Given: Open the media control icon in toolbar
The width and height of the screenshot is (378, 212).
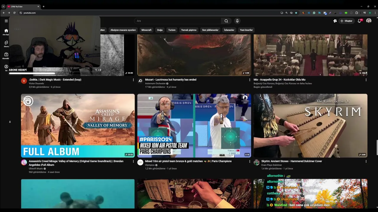Looking at the screenshot, I should pos(364,13).
